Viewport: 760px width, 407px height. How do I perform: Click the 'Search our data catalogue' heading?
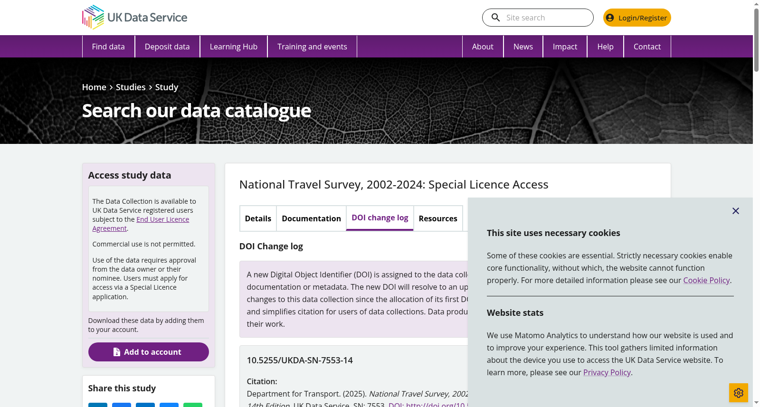click(x=197, y=111)
